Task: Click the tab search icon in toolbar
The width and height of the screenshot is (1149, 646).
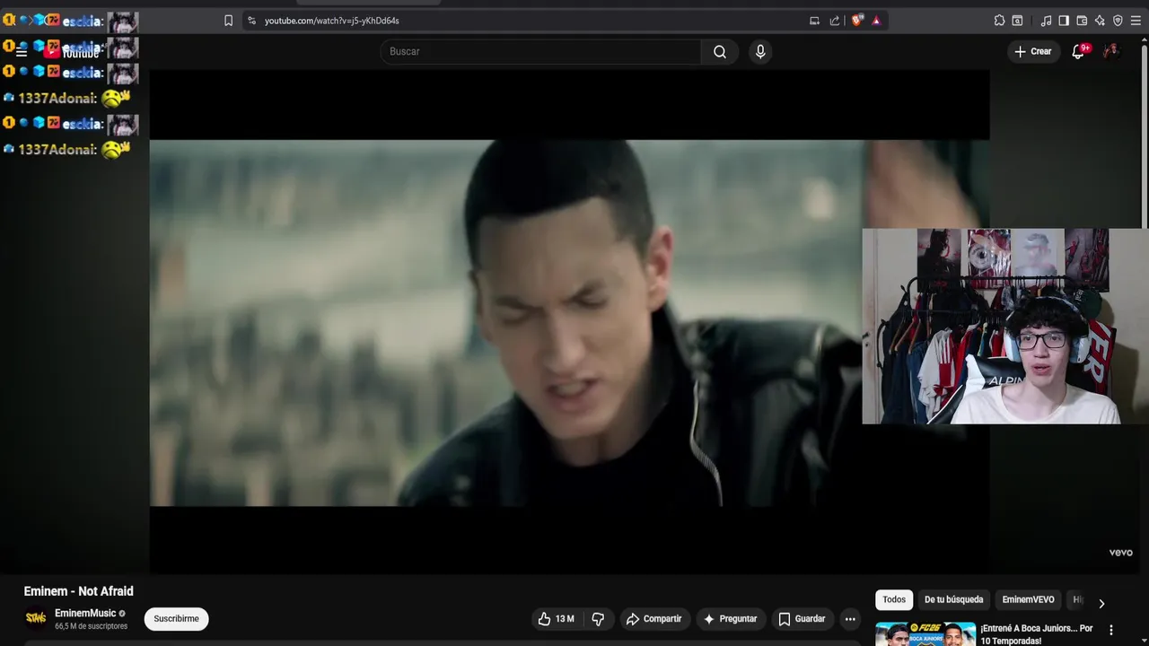Action: [1017, 21]
